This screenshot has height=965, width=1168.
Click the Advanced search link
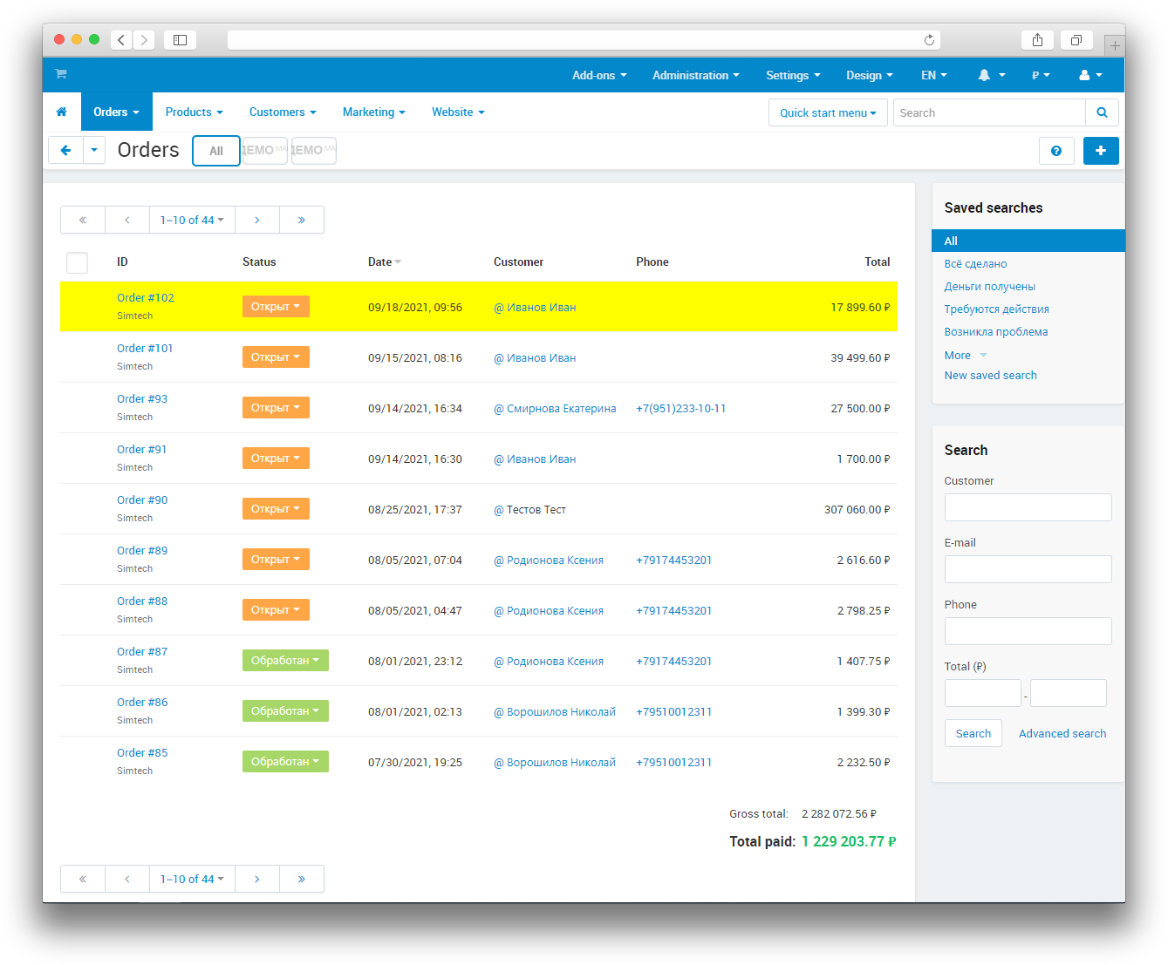[1062, 733]
